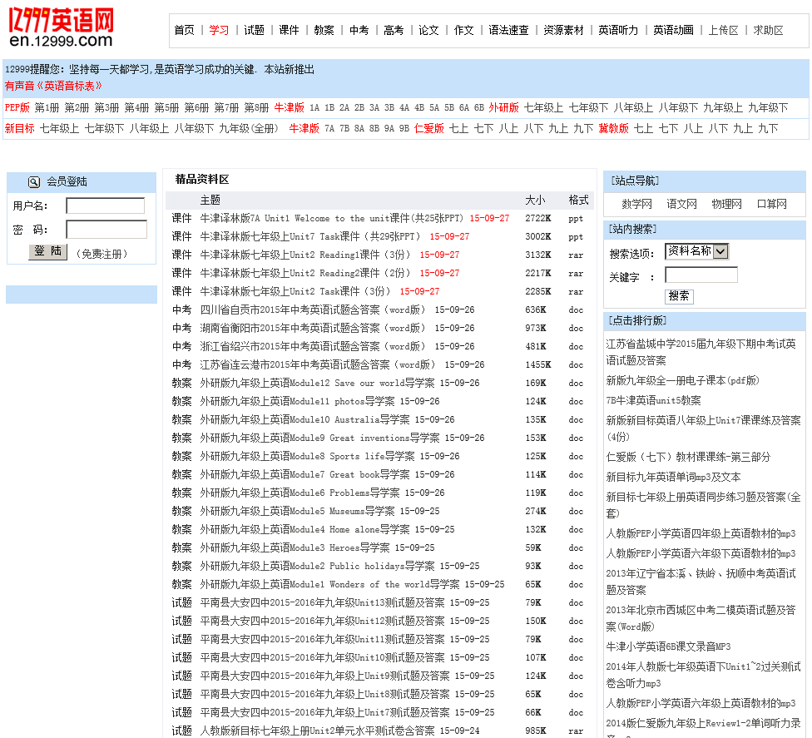Click the 课件 category of the Unit2 Task row

tap(181, 291)
